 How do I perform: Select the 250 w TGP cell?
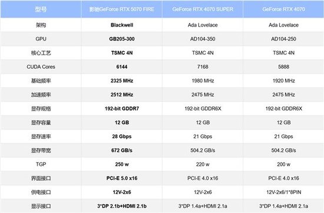(122, 164)
